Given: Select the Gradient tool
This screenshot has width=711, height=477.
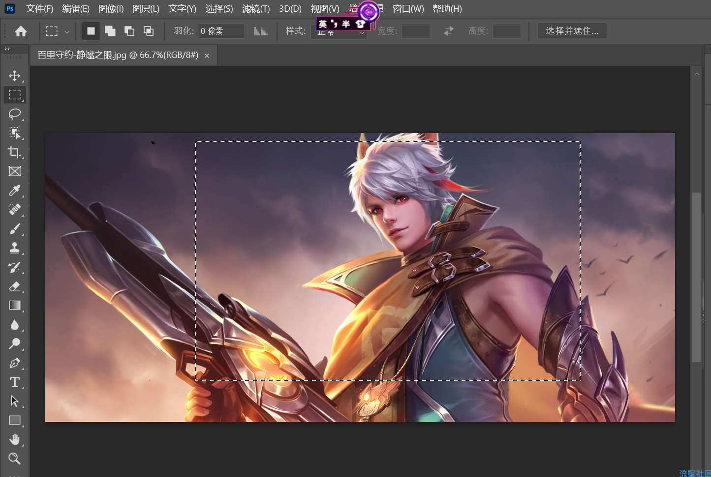Looking at the screenshot, I should [x=14, y=306].
